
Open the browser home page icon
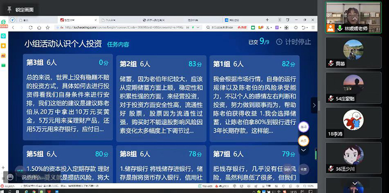click(x=39, y=28)
